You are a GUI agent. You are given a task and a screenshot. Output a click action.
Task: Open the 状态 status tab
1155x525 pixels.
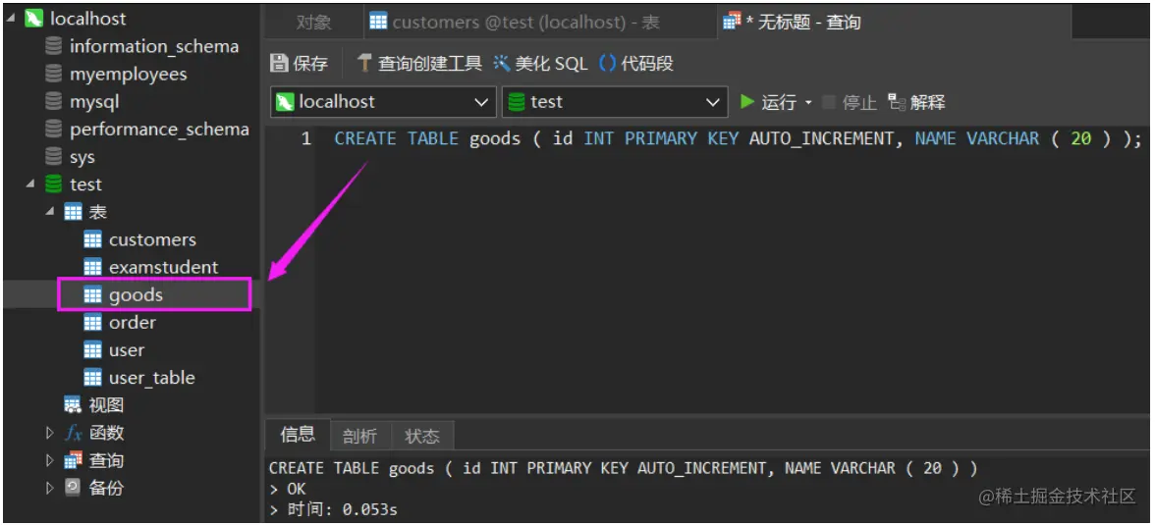pyautogui.click(x=422, y=436)
